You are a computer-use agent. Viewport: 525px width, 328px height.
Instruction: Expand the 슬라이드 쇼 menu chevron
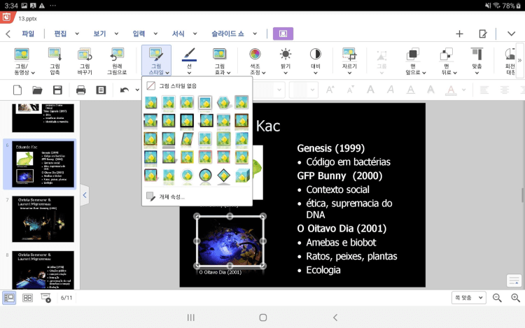[255, 34]
